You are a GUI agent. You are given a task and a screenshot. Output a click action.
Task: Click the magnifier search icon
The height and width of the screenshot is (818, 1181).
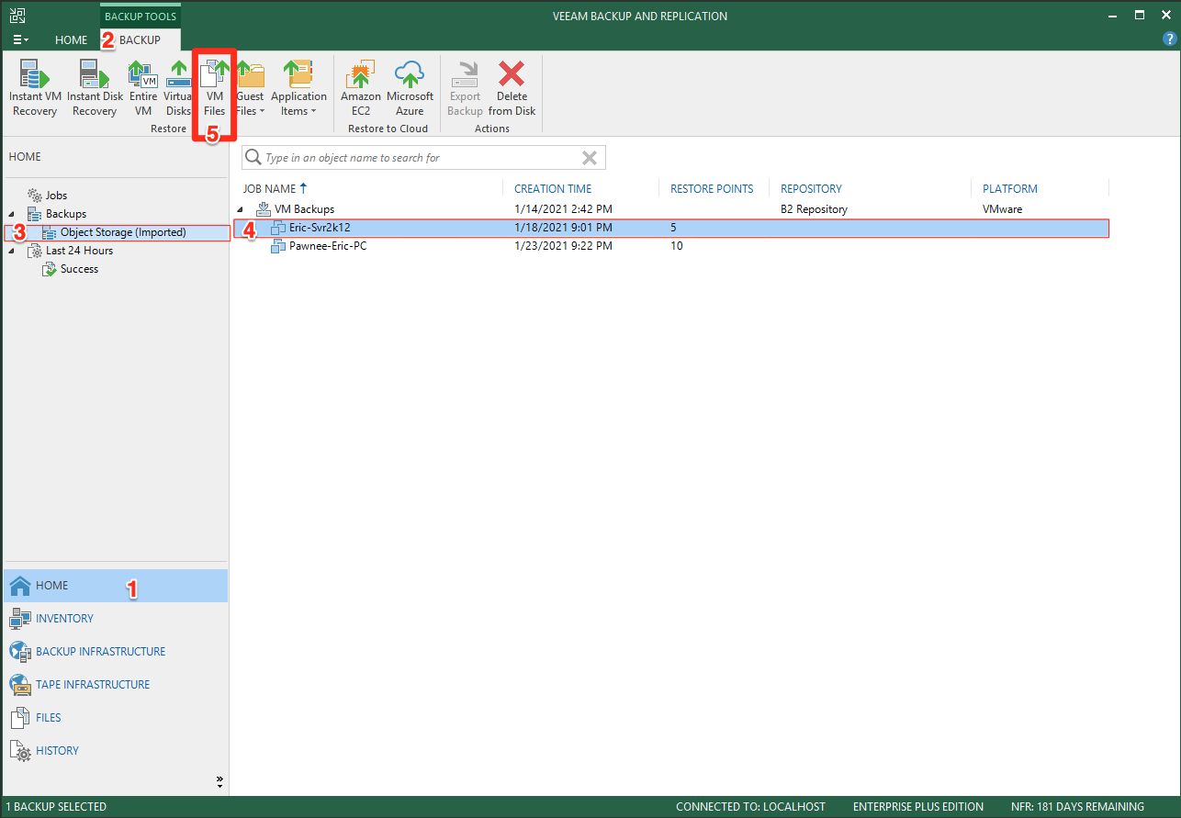coord(253,158)
